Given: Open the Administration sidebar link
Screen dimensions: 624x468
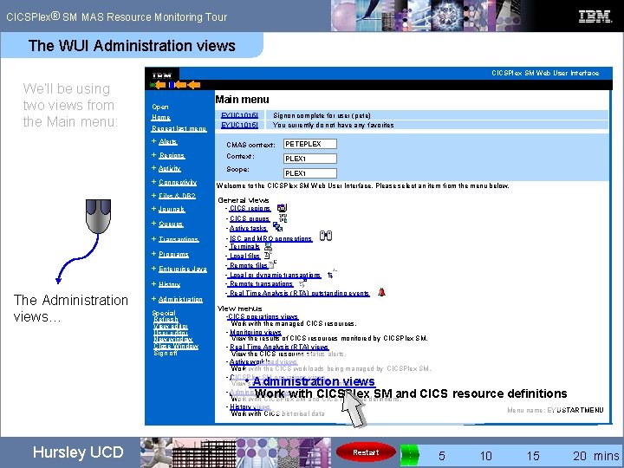Looking at the screenshot, I should tap(180, 299).
